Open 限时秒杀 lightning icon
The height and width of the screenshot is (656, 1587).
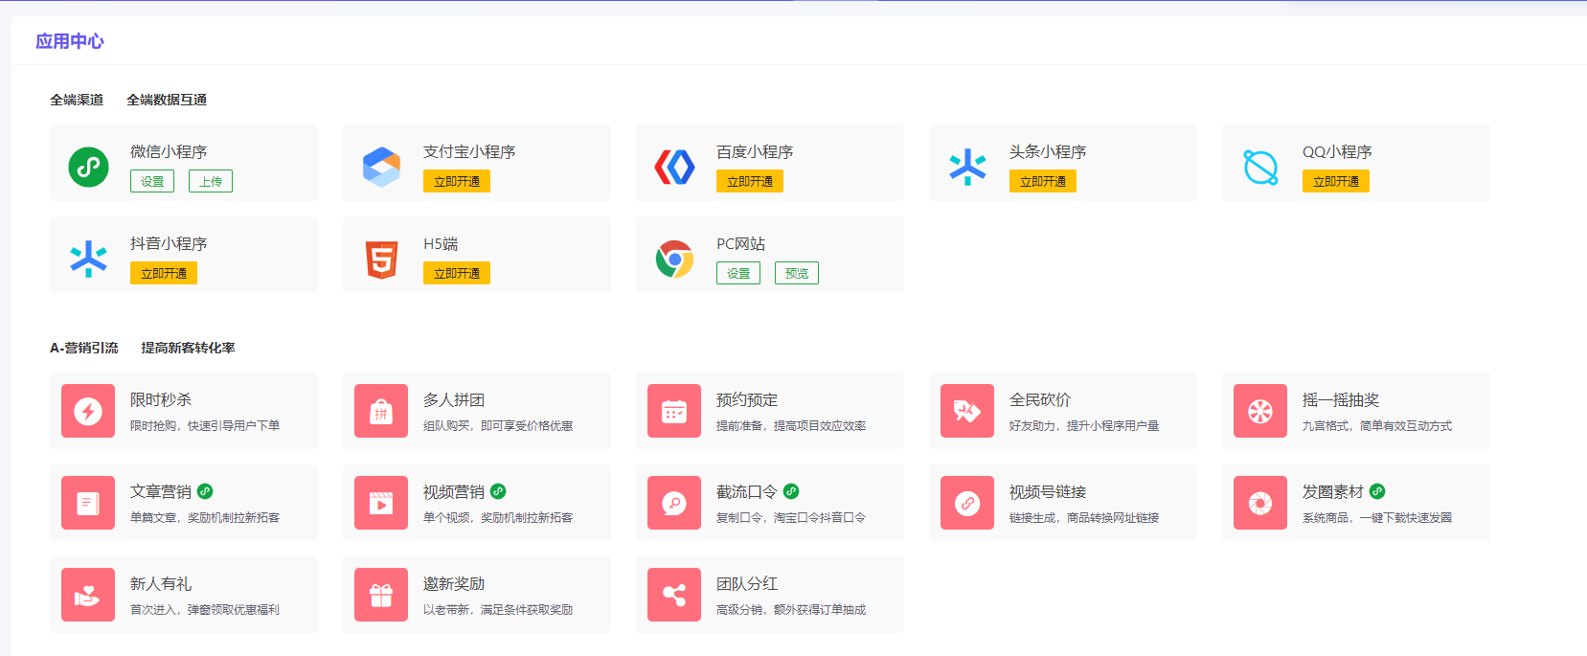tap(88, 411)
